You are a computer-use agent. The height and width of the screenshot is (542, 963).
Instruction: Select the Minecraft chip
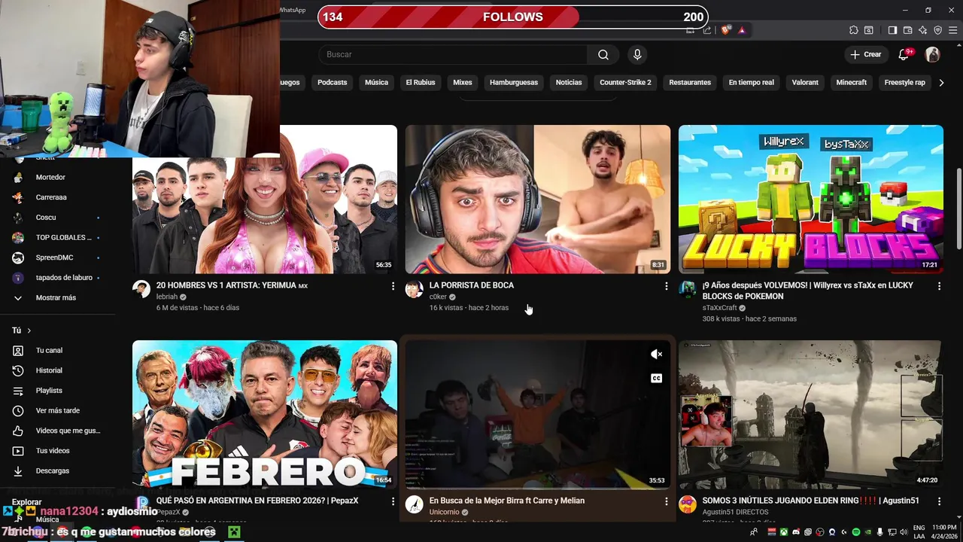[852, 82]
